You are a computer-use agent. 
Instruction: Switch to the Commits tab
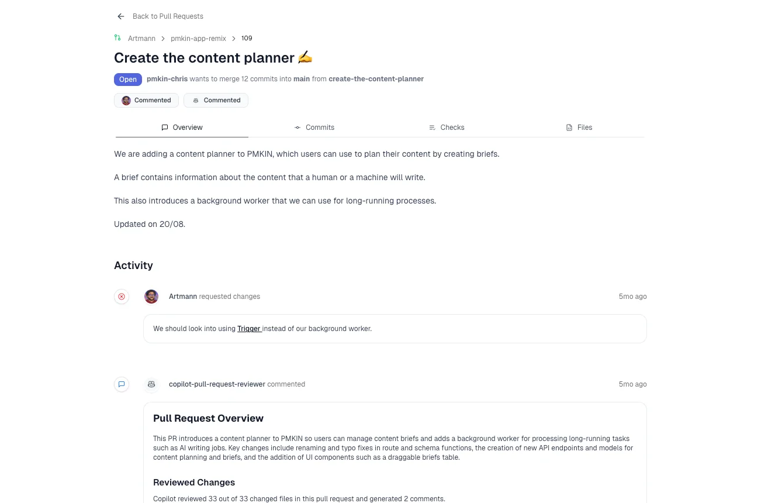[314, 128]
